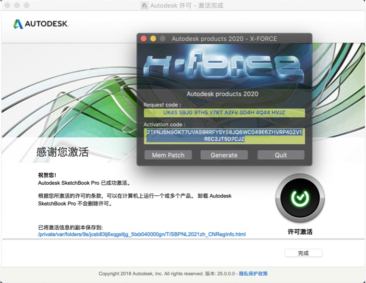Image resolution: width=366 pixels, height=283 pixels.
Task: Open the SBPNL2021zh_CNRegInfo.html file path link
Action: click(141, 234)
